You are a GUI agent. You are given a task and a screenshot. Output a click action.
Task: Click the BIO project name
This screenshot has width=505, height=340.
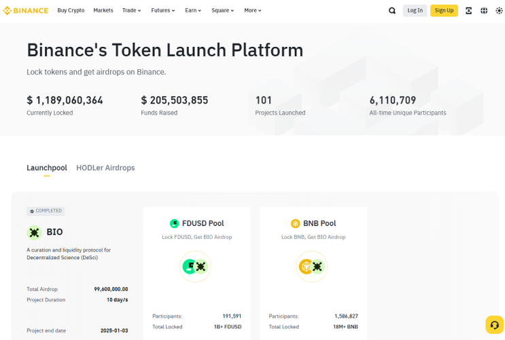click(54, 232)
